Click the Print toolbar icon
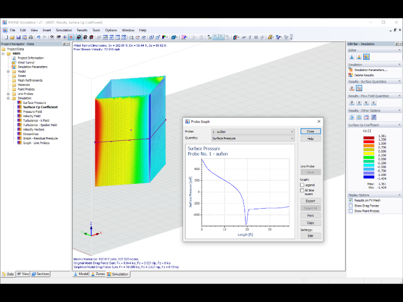403x302 pixels. (31, 38)
